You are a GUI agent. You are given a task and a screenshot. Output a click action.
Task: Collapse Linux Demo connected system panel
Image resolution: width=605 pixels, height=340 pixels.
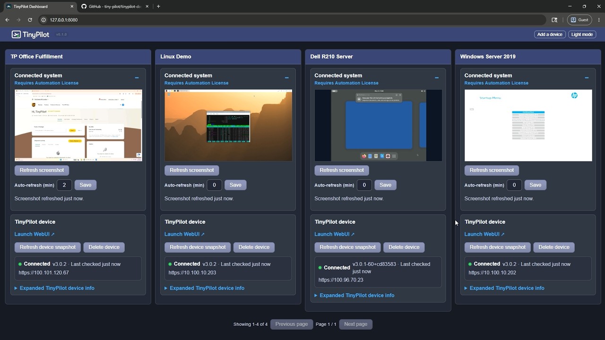[x=286, y=78]
